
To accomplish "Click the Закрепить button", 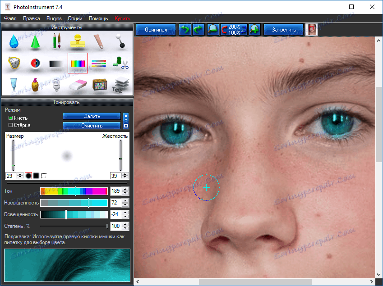I will 284,30.
